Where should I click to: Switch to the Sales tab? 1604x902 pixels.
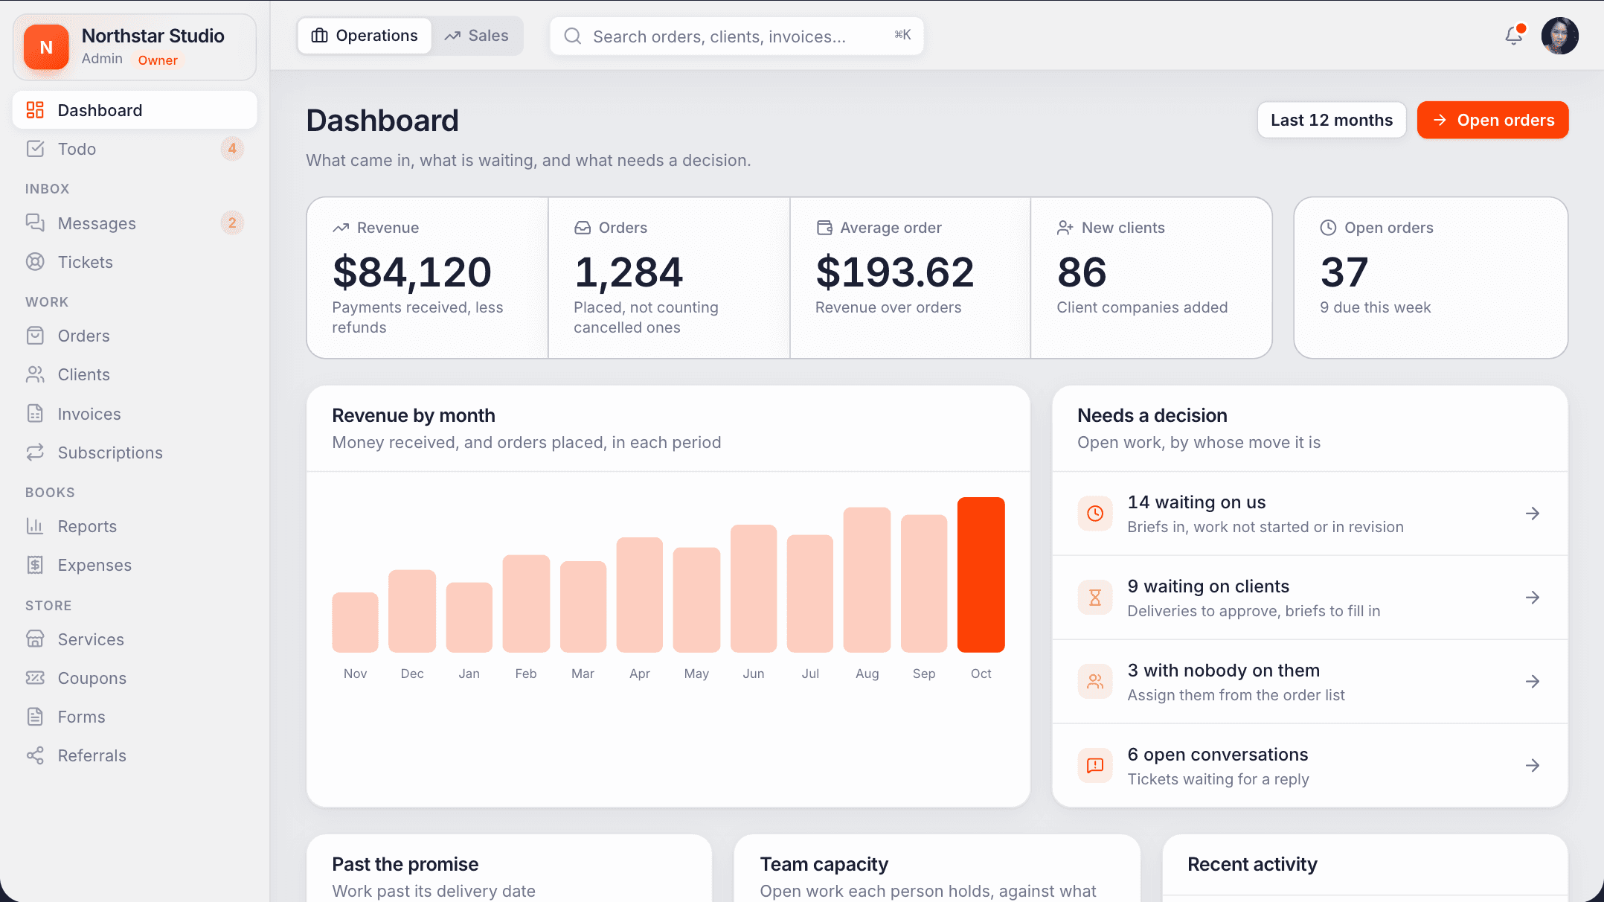pyautogui.click(x=477, y=36)
